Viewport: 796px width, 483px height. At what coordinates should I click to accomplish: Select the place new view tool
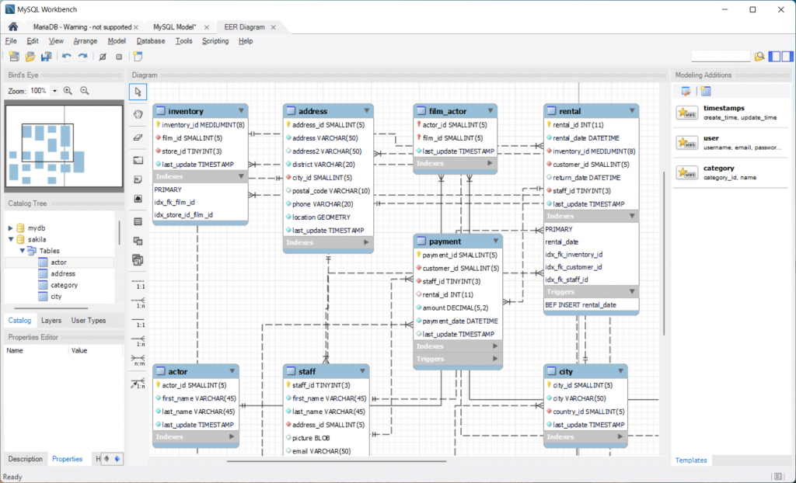pos(138,241)
